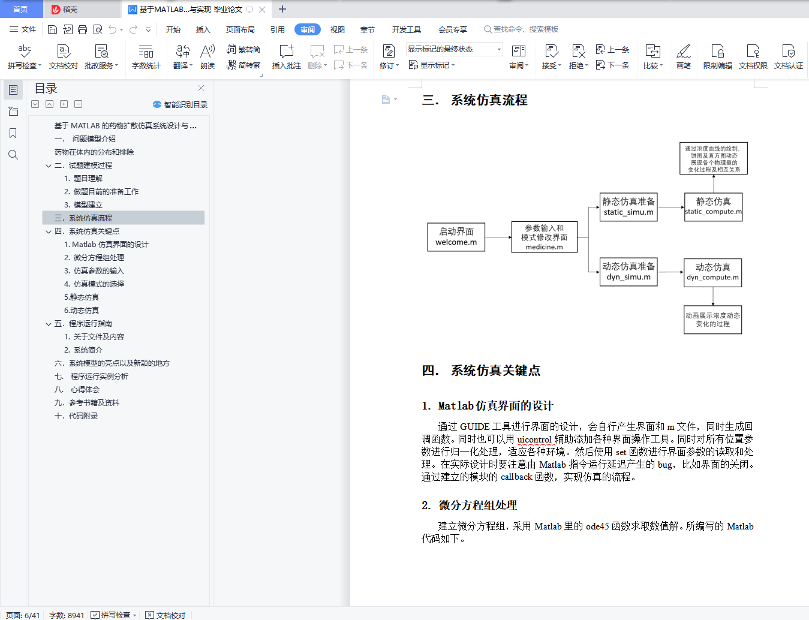Open 文档校对 in the ribbon
This screenshot has height=620, width=809.
coord(64,57)
